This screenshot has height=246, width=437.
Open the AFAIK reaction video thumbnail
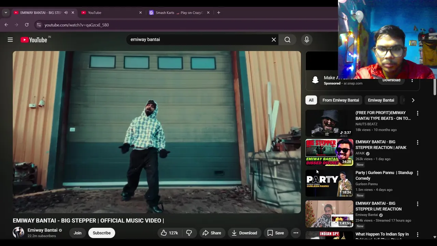tap(329, 152)
